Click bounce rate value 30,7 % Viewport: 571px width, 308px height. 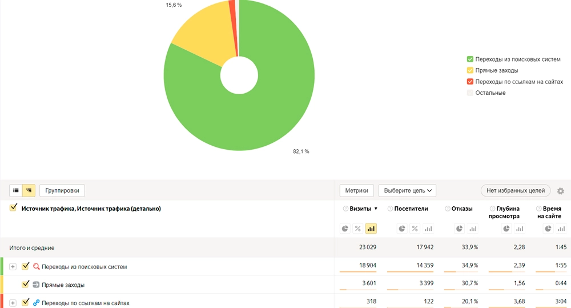click(x=470, y=283)
